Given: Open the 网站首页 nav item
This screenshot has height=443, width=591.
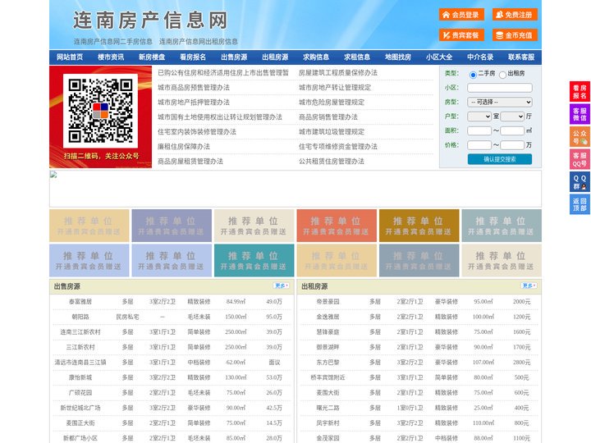Looking at the screenshot, I should tap(70, 57).
